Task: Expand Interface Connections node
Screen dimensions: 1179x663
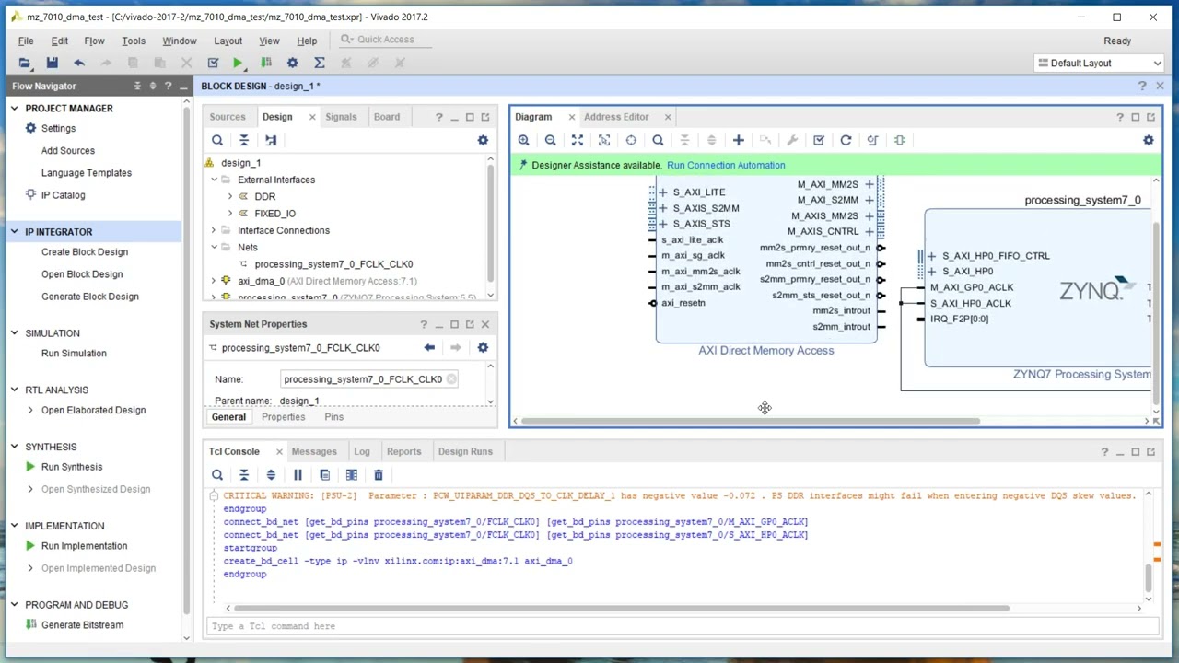Action: 214,230
